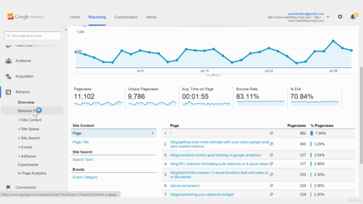This screenshot has width=363, height=204.
Task: Open excel-functions row external link icon
Action: coord(271,175)
